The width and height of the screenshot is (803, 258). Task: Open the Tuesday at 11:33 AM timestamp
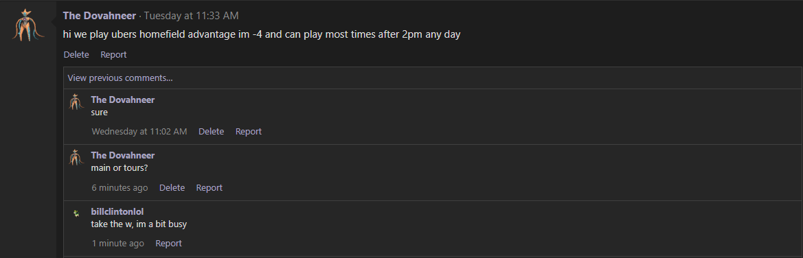[x=191, y=16]
